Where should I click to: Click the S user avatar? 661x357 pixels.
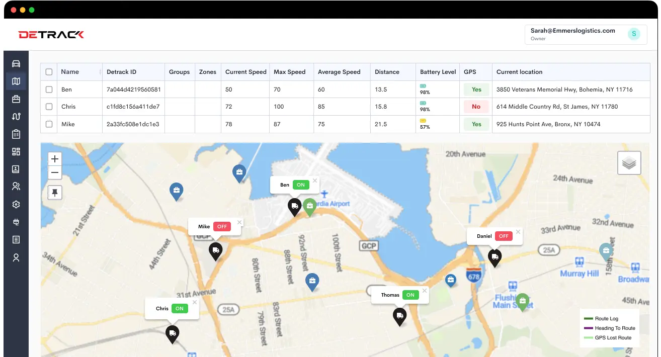[634, 34]
